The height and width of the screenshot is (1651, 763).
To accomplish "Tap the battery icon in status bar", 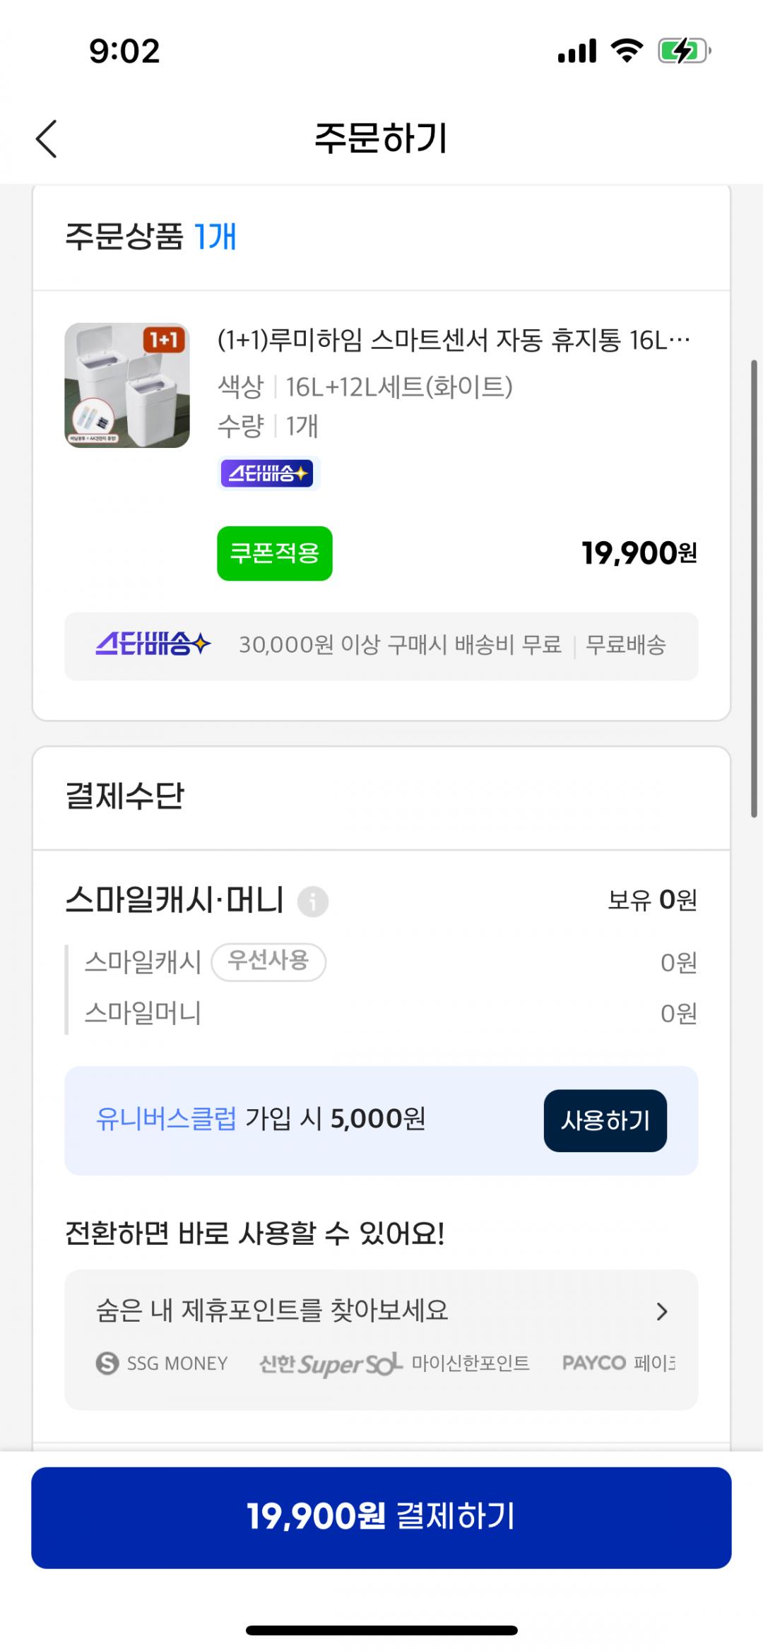I will (x=682, y=52).
